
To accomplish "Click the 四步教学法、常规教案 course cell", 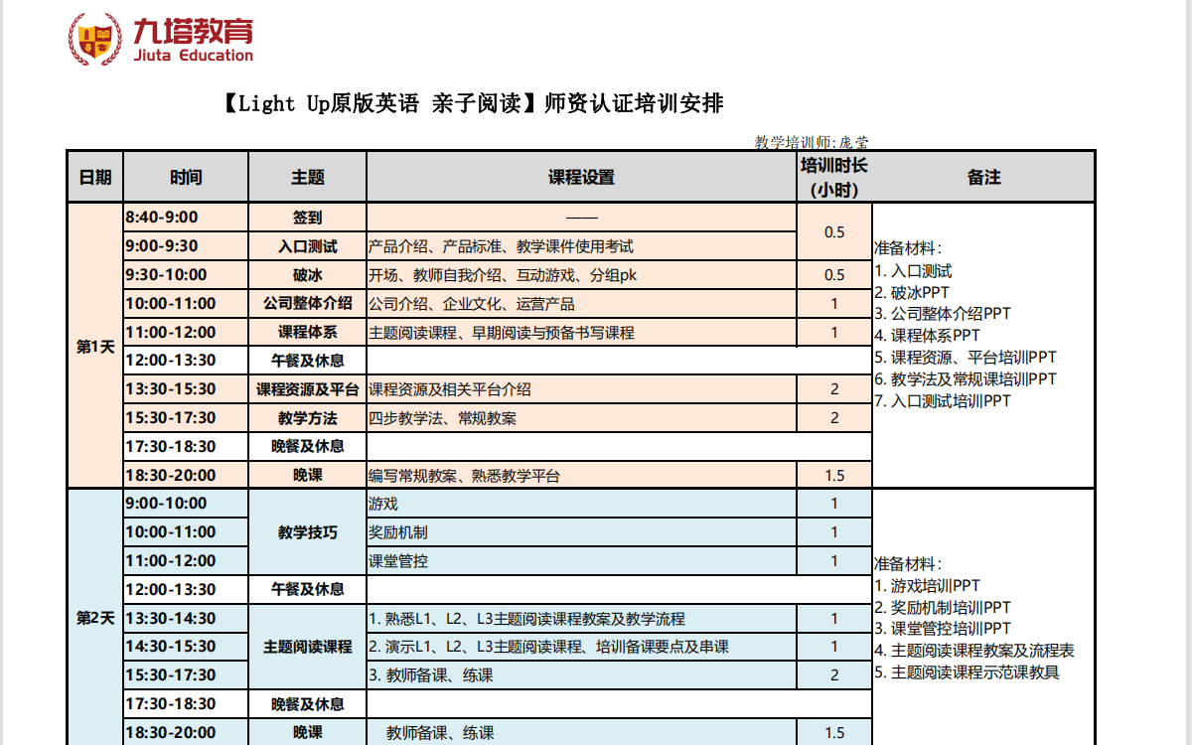I will [581, 418].
